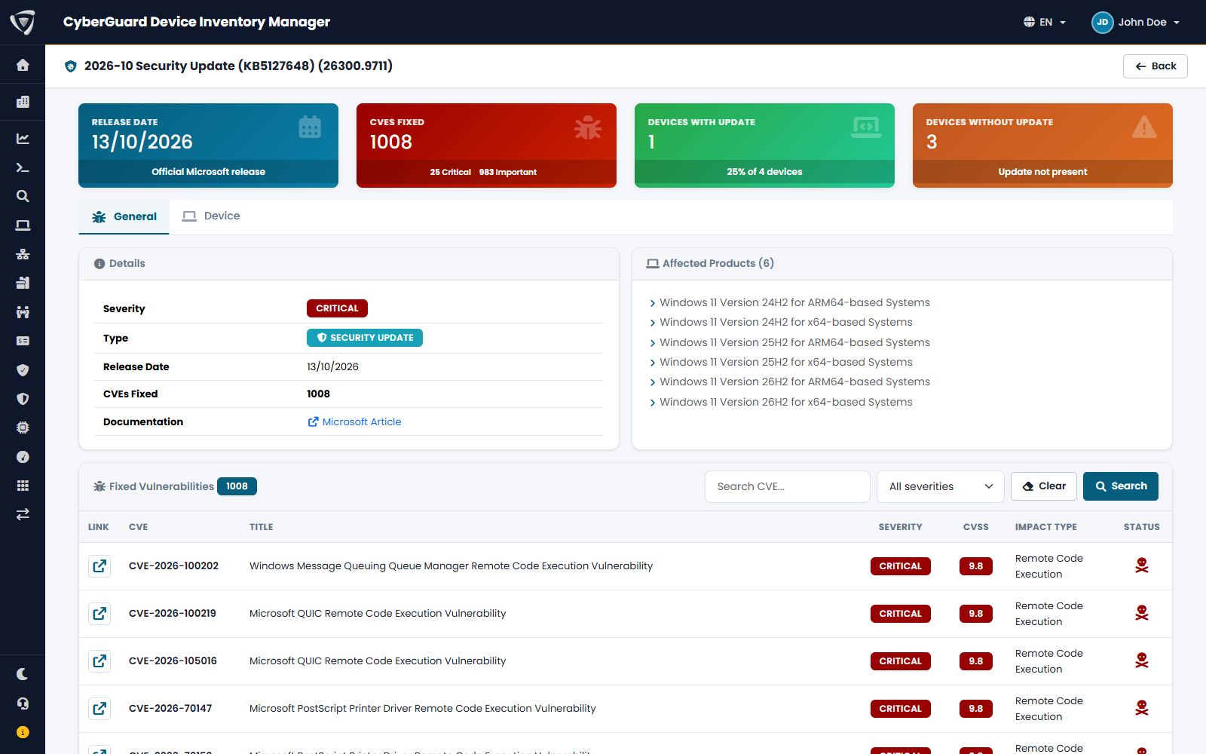Viewport: 1206px width, 754px height.
Task: Open the half shield sidebar icon
Action: click(x=23, y=399)
